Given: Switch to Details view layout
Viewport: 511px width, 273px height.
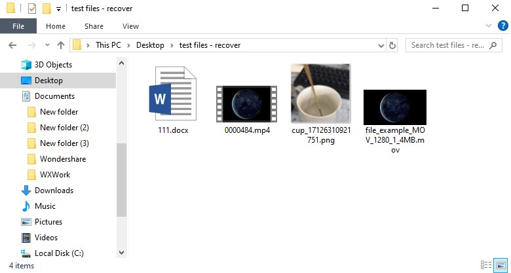Looking at the screenshot, I should click(x=486, y=265).
